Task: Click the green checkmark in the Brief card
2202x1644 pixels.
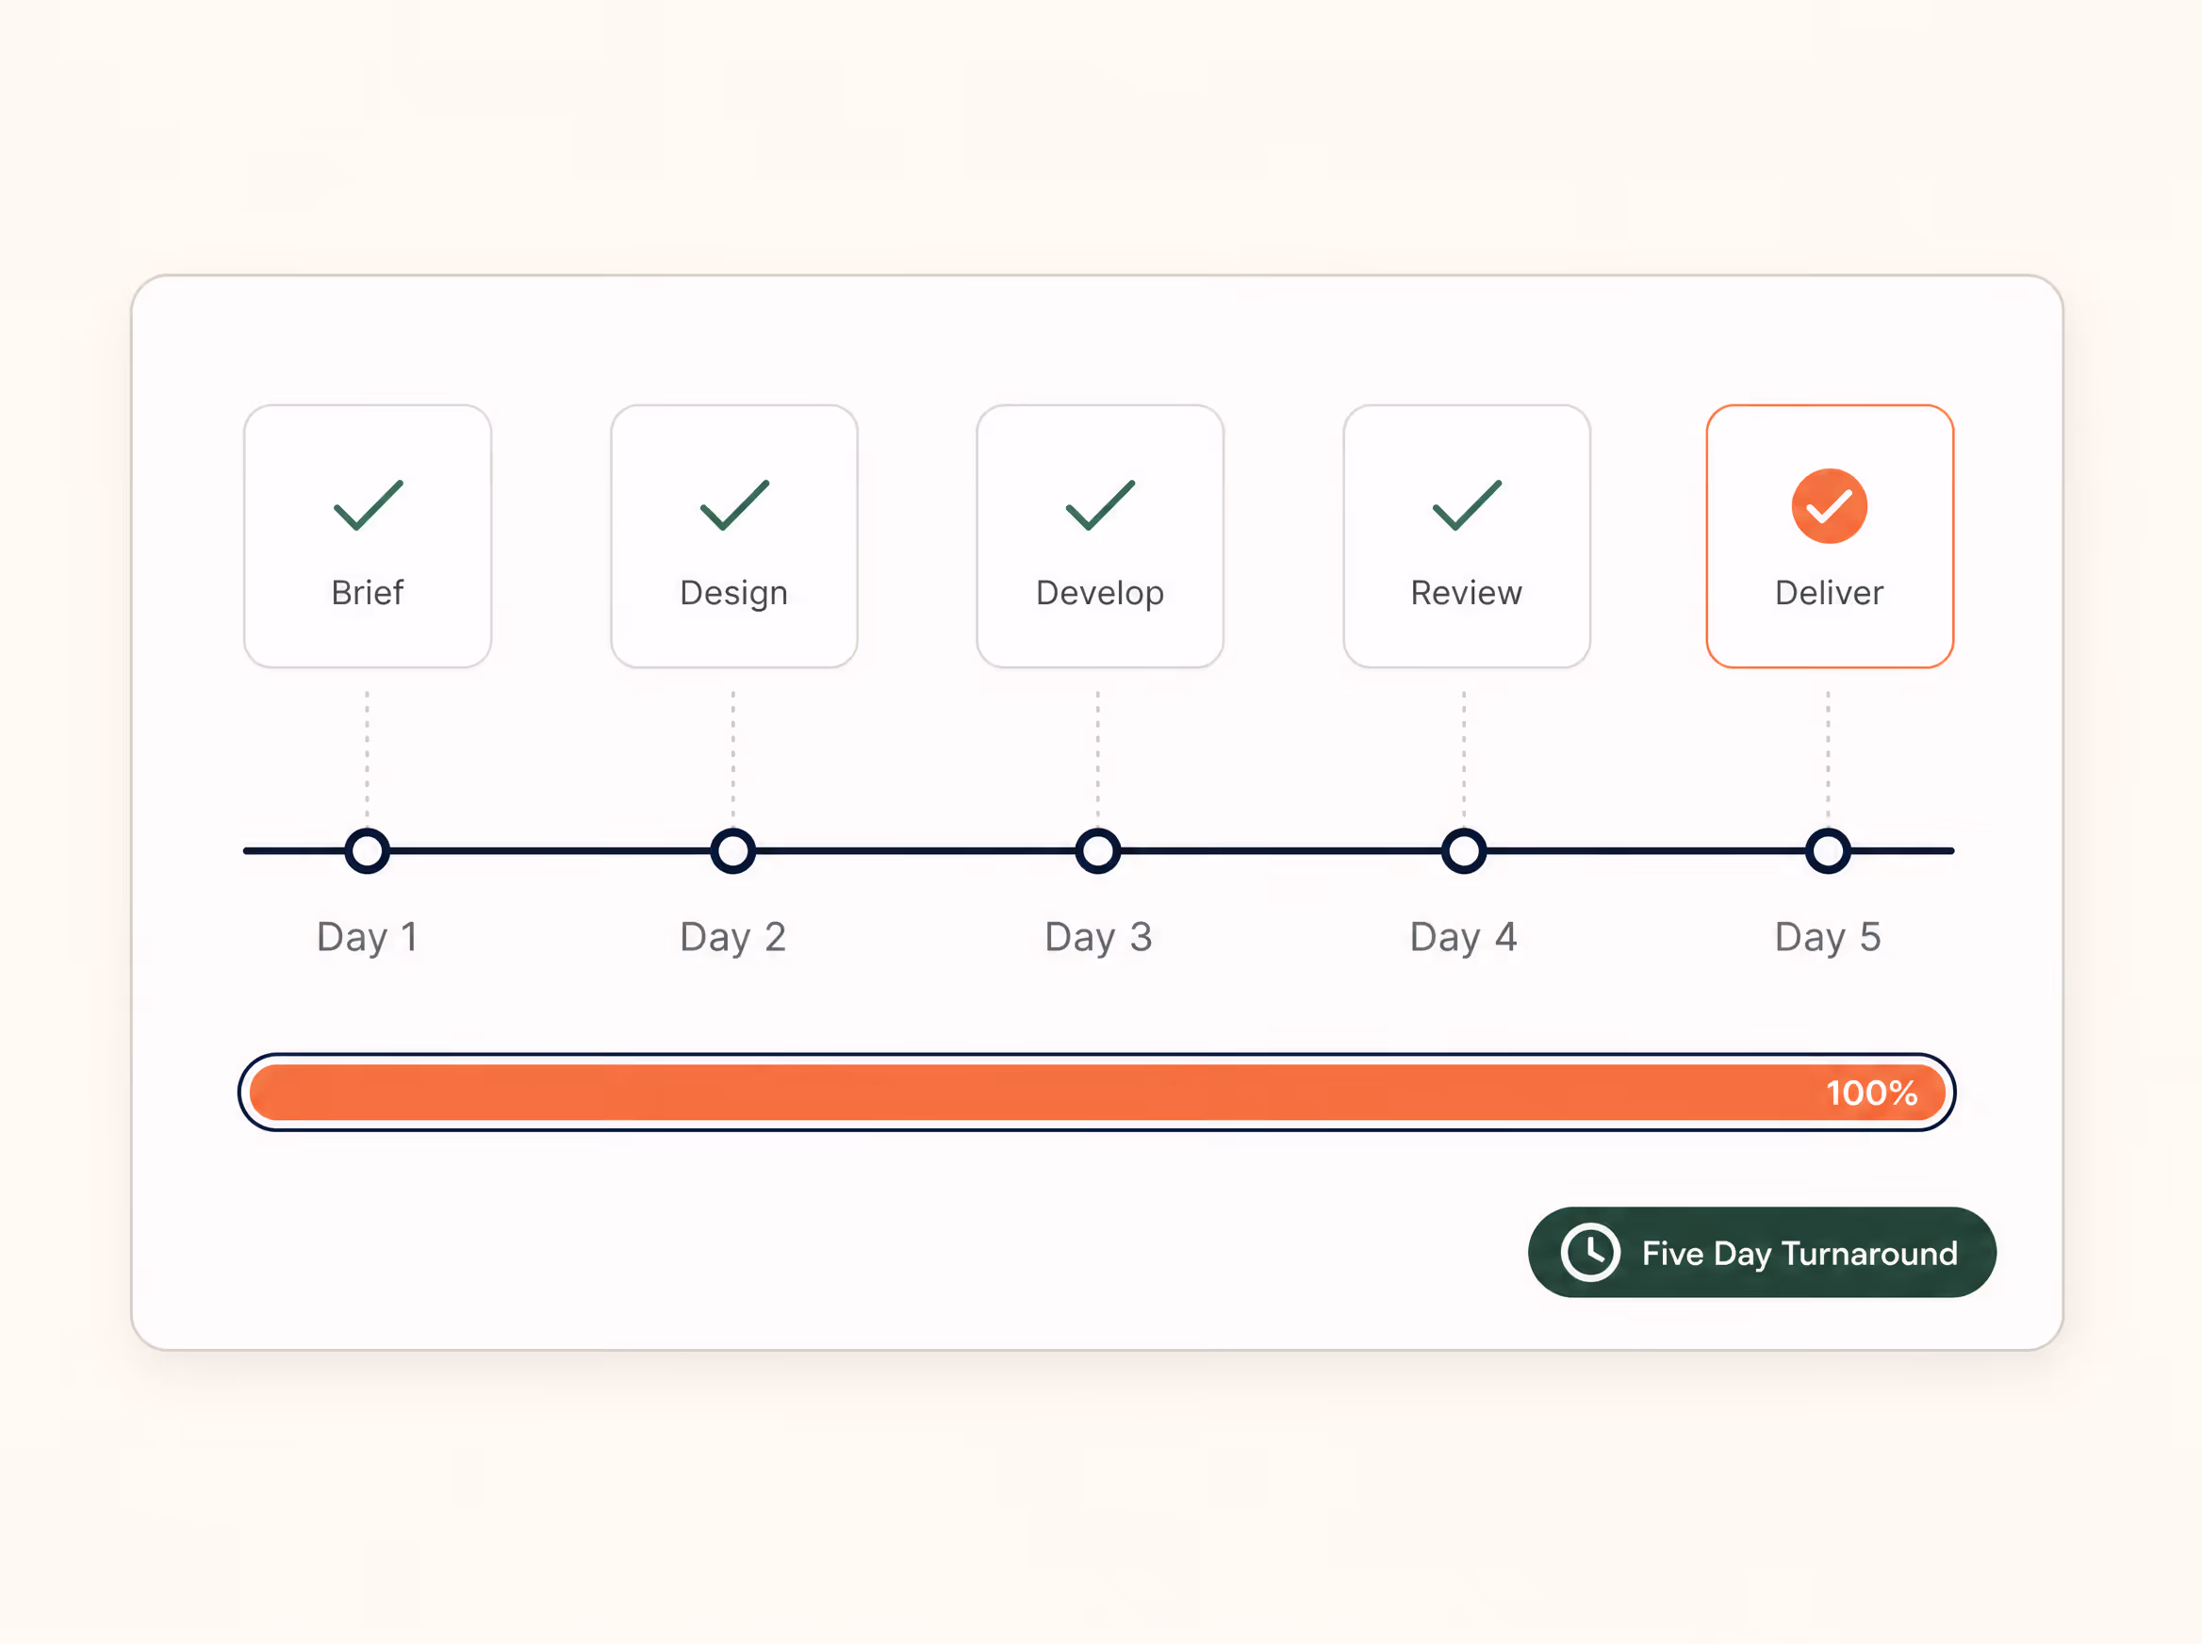Action: coord(369,504)
